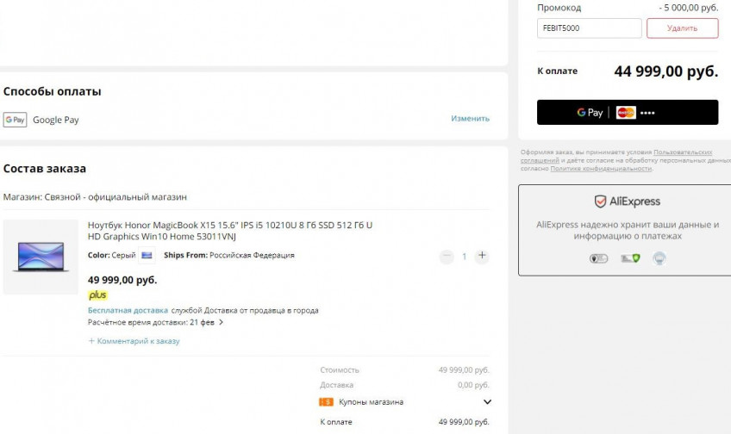Click the AliExpress shield logo
Image resolution: width=731 pixels, height=434 pixels.
tap(600, 201)
